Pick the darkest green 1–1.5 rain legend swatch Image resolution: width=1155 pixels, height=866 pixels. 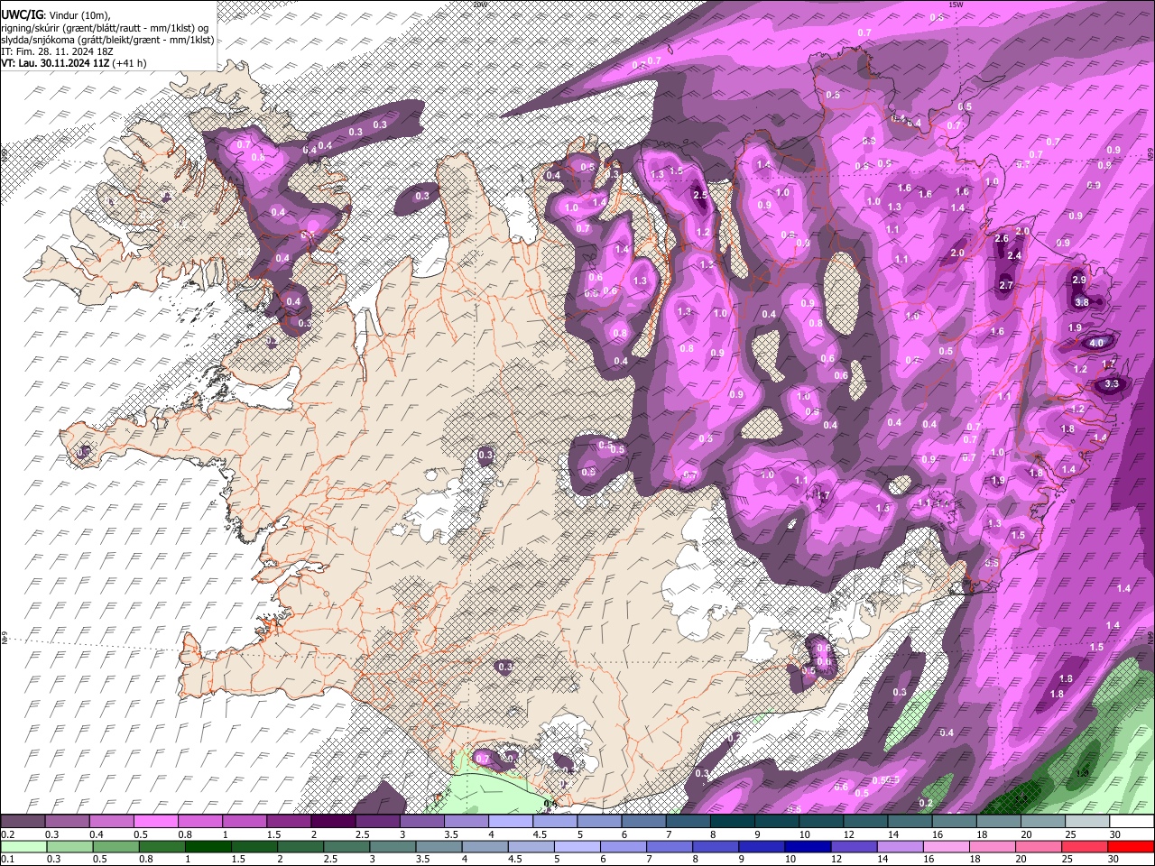point(208,847)
